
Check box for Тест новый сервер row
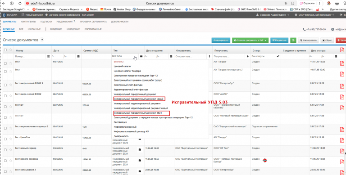coord(5,150)
